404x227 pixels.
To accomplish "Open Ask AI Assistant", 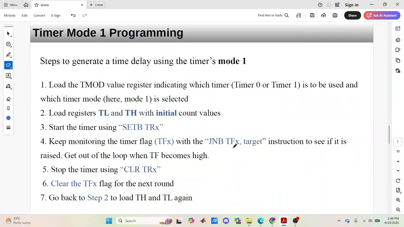I will (x=382, y=15).
